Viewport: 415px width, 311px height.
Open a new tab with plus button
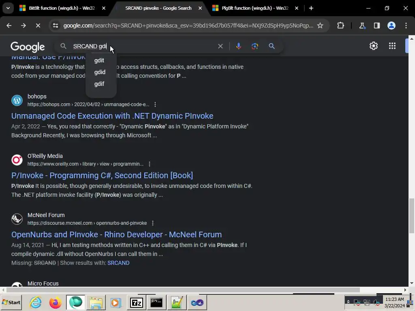click(311, 8)
